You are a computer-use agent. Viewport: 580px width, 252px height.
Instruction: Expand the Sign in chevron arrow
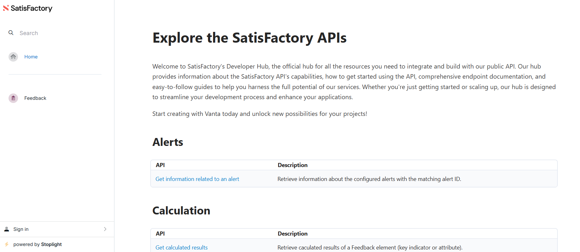coord(105,229)
